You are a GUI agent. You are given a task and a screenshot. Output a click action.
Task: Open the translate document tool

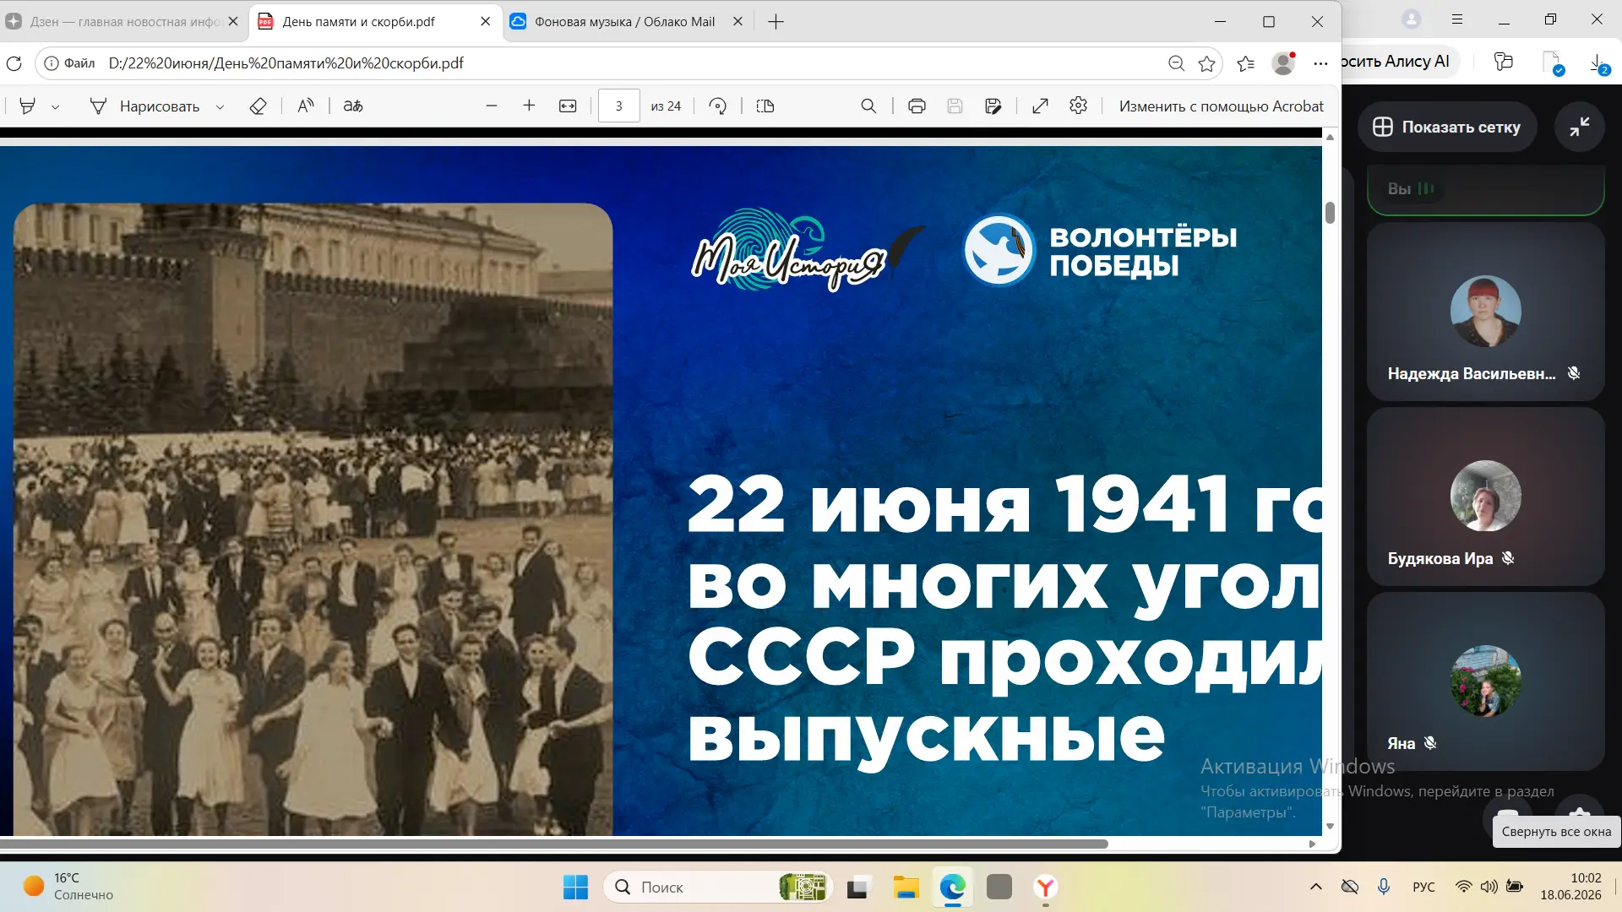click(353, 106)
